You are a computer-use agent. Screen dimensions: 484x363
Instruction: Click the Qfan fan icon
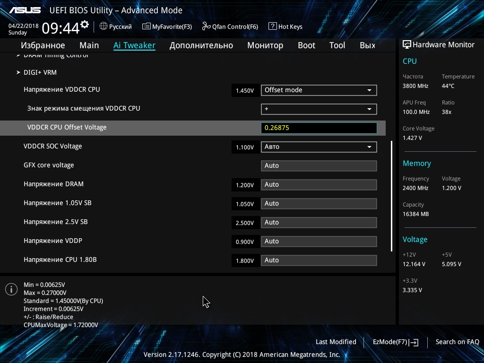(206, 26)
